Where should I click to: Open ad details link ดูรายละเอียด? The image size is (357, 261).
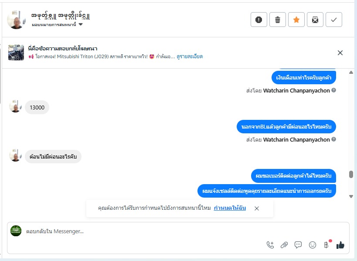[190, 56]
